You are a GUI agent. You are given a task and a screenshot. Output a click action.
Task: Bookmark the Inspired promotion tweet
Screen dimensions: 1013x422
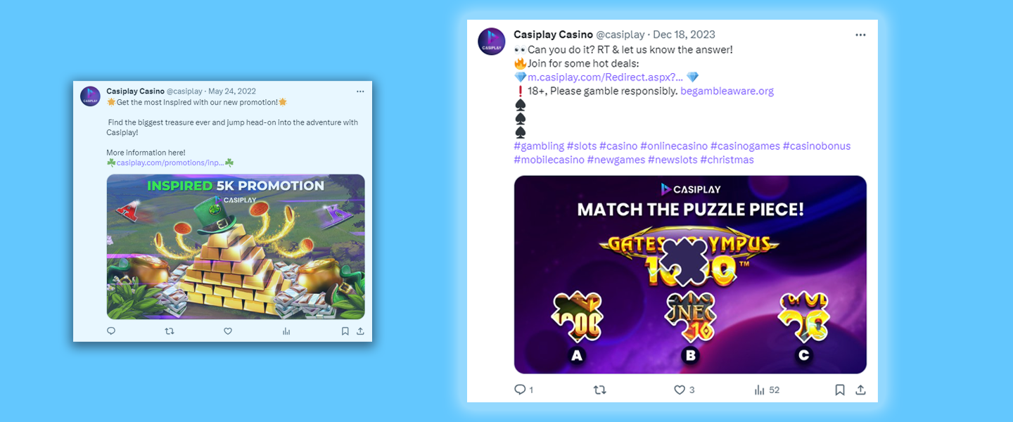(345, 331)
